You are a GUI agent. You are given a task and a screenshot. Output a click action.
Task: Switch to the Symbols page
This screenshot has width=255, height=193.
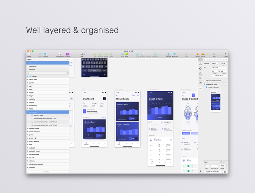(x=48, y=70)
